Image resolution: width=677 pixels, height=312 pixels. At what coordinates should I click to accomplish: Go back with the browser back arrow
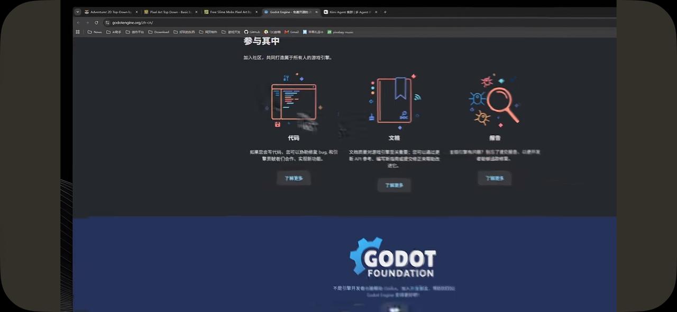(78, 23)
